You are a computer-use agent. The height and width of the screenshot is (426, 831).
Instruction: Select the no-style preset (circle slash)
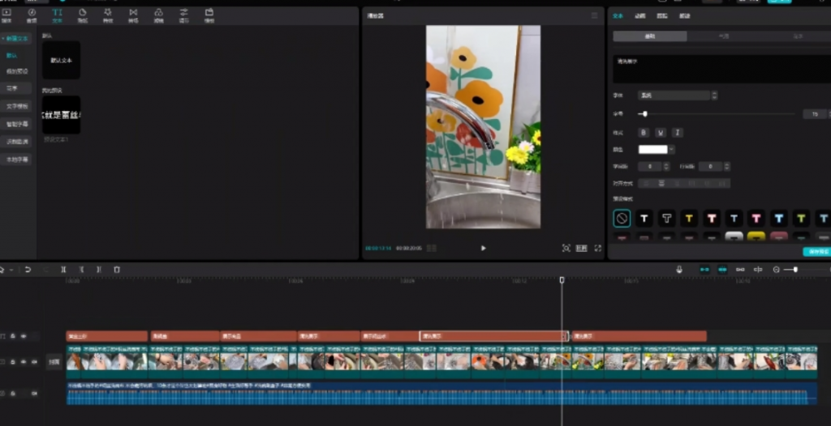tap(622, 218)
